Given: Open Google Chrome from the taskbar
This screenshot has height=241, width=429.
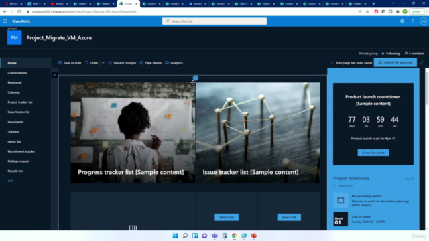Looking at the screenshot, I should (234, 236).
